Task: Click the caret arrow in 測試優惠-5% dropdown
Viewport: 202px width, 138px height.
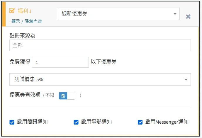Action: (186, 79)
